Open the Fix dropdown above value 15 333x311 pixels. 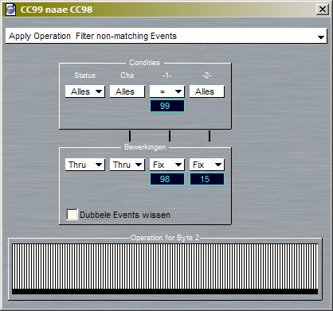coord(207,165)
